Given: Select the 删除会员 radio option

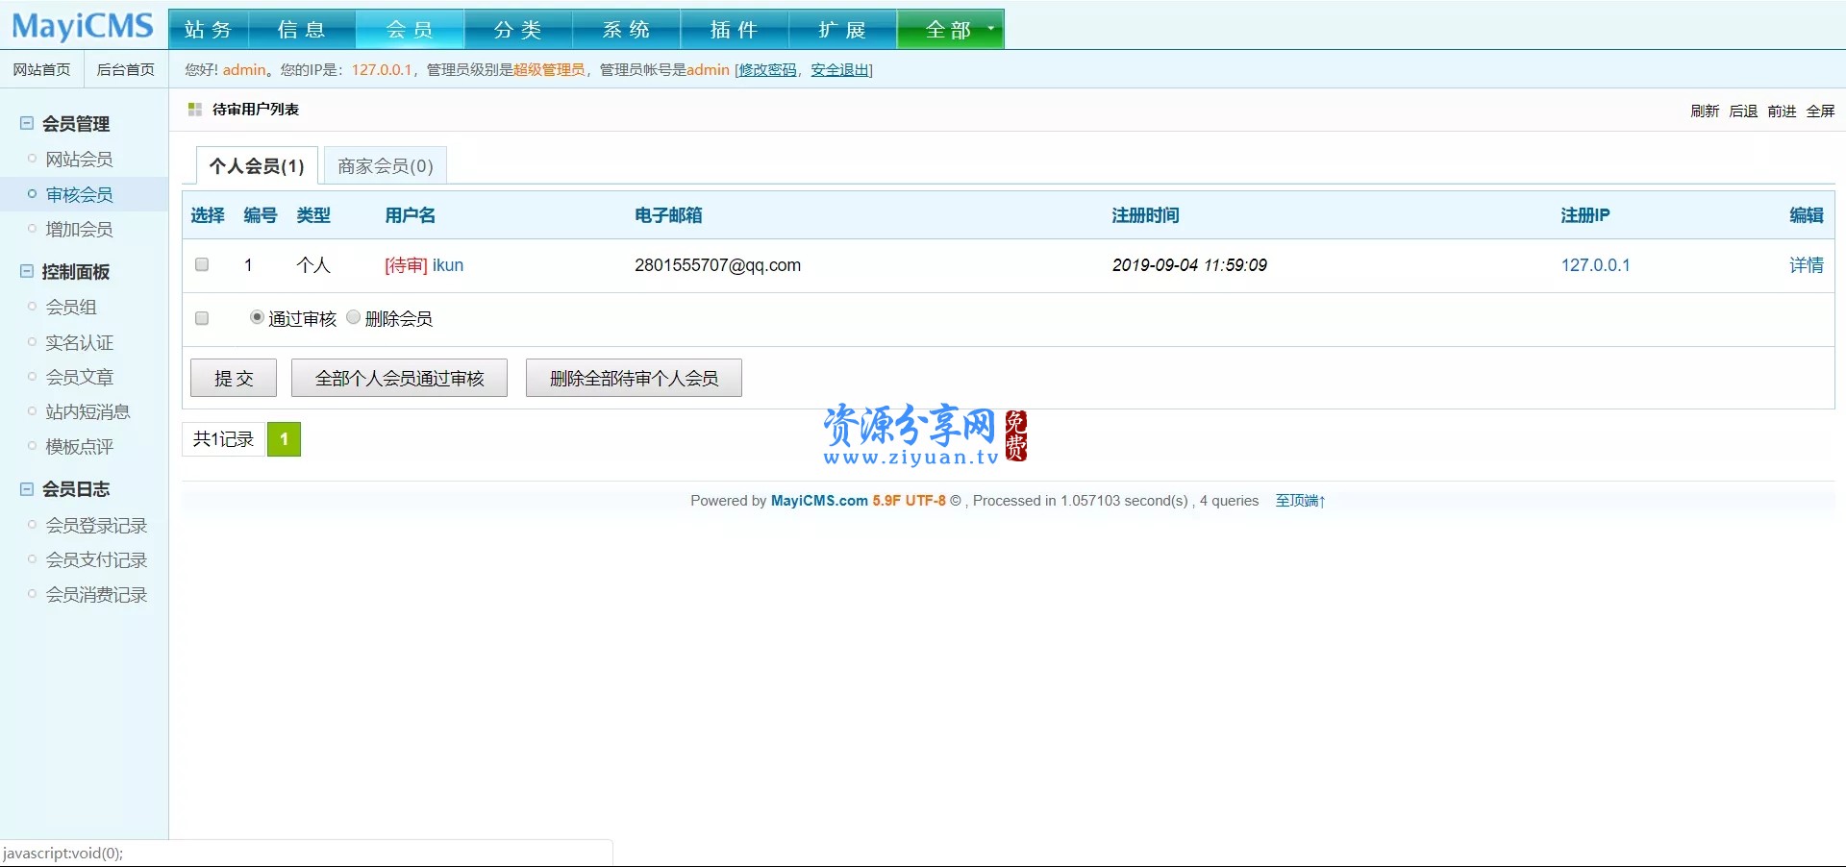Looking at the screenshot, I should pyautogui.click(x=353, y=317).
